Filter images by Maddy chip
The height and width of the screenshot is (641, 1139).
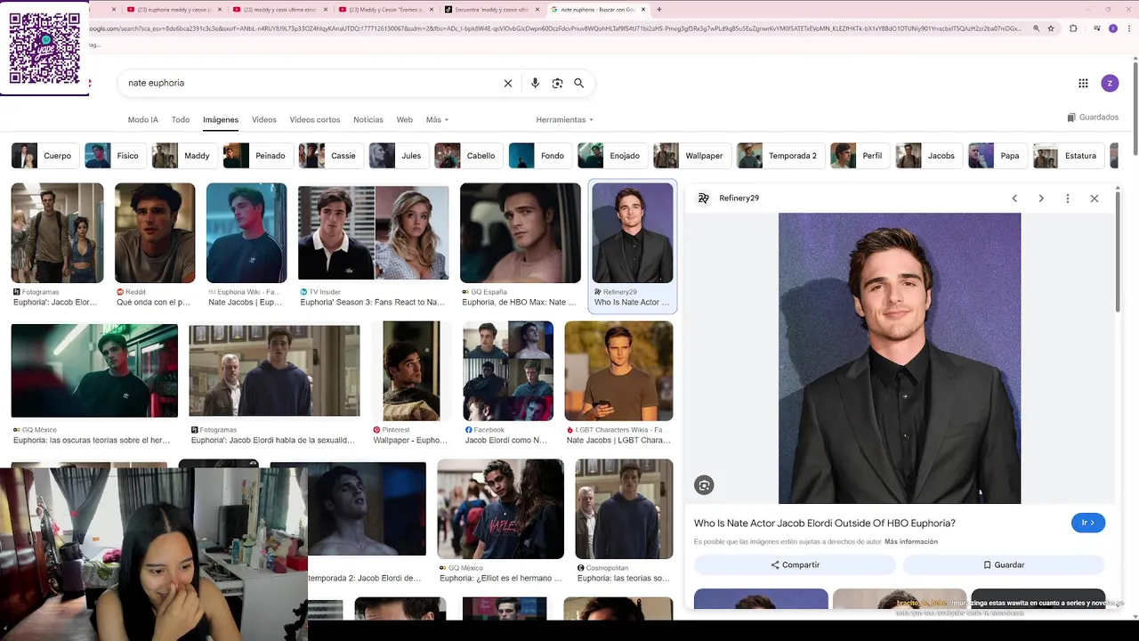tap(184, 156)
